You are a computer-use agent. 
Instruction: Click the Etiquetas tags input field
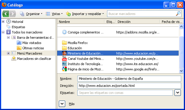[125, 93]
